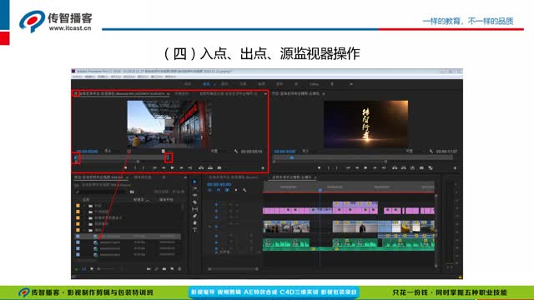Select the Pen tool
Image resolution: width=534 pixels, height=300 pixels.
(194, 216)
